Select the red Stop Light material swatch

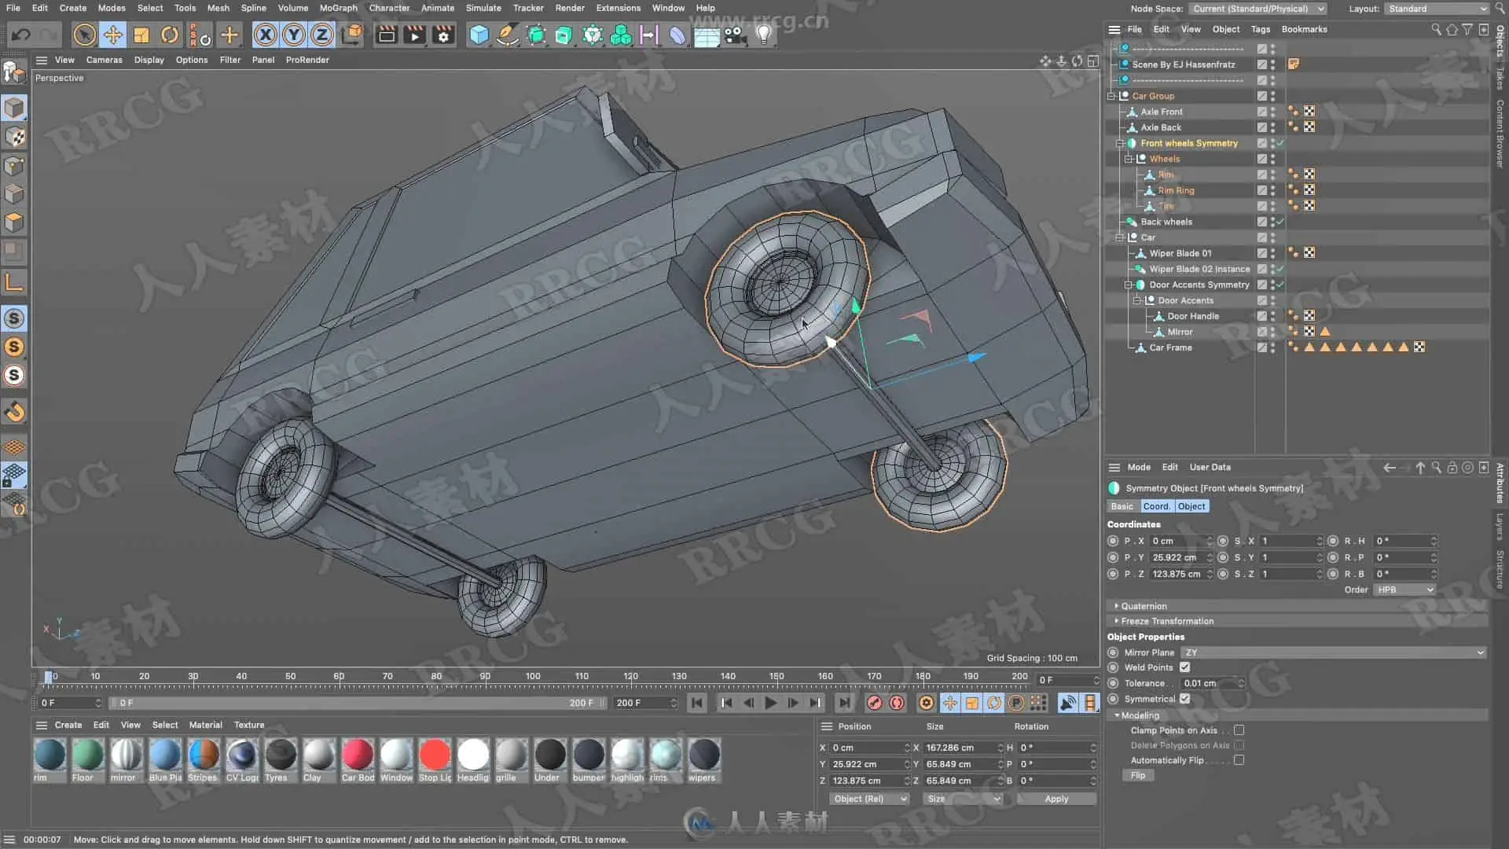pyautogui.click(x=435, y=755)
